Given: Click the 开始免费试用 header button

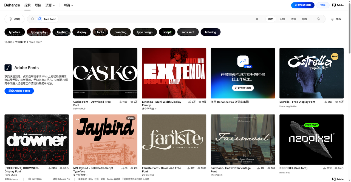Looking at the screenshot, I should click(x=303, y=5).
